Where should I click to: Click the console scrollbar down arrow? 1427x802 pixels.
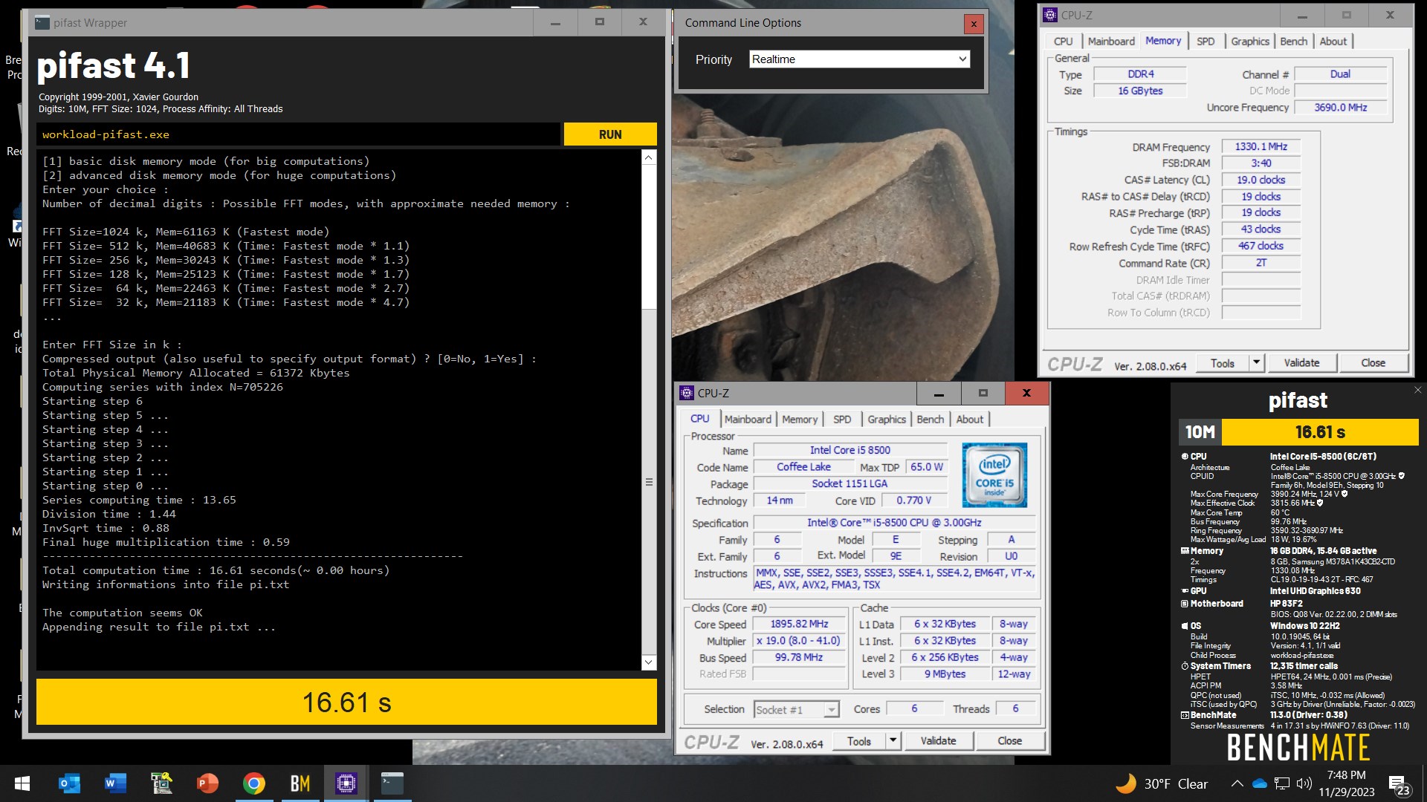(x=649, y=662)
